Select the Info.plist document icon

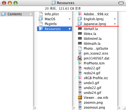41,14
